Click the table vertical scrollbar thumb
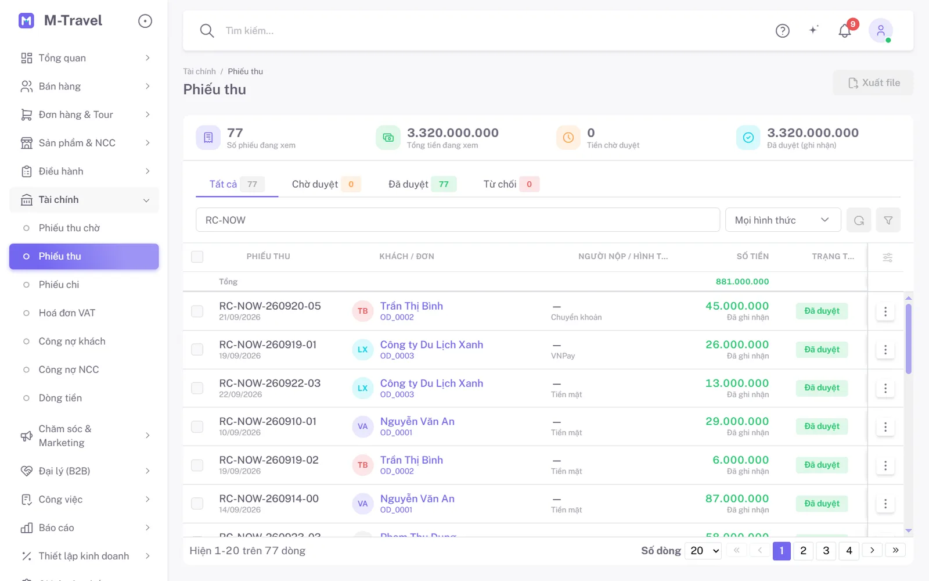 909,339
